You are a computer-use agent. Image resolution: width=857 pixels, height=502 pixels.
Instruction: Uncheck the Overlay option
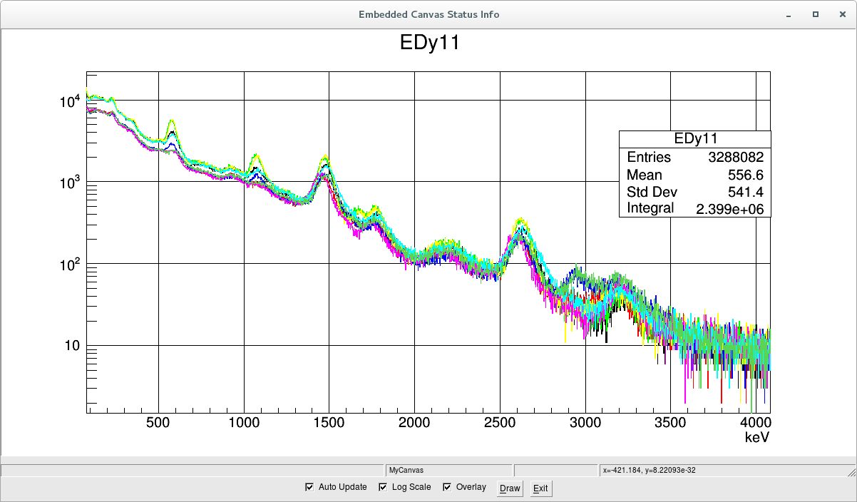coord(448,487)
